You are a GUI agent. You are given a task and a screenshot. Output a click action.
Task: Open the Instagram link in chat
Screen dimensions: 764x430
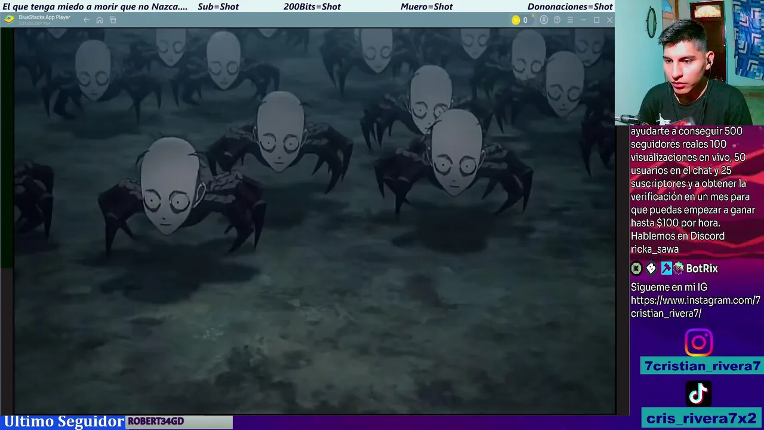(x=695, y=306)
